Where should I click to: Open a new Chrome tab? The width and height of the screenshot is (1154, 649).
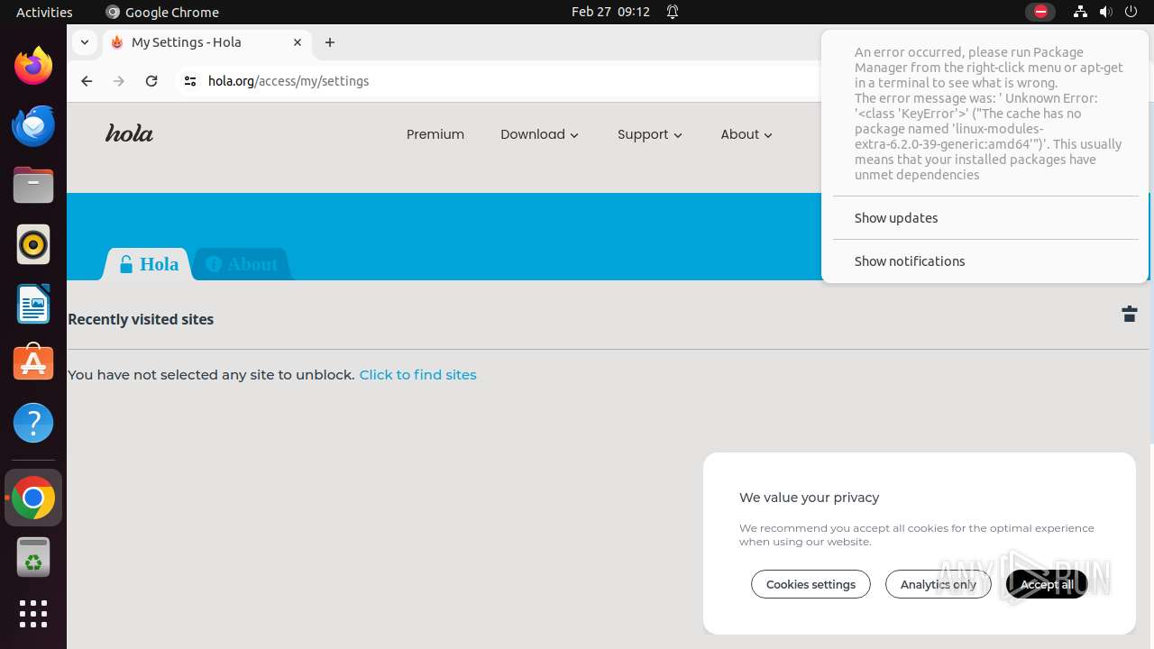330,42
